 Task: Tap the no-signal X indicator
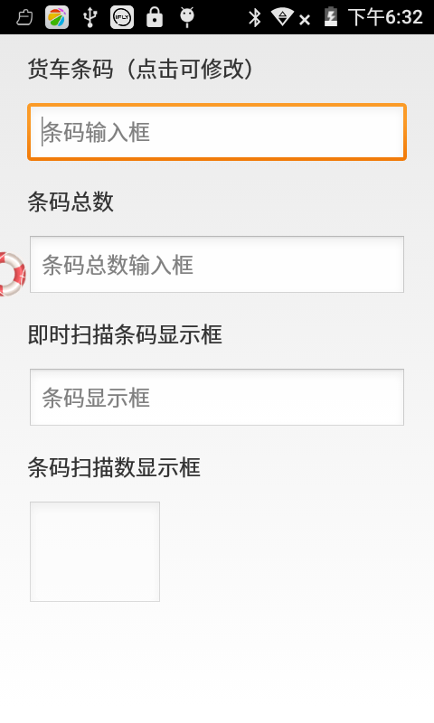(x=305, y=20)
